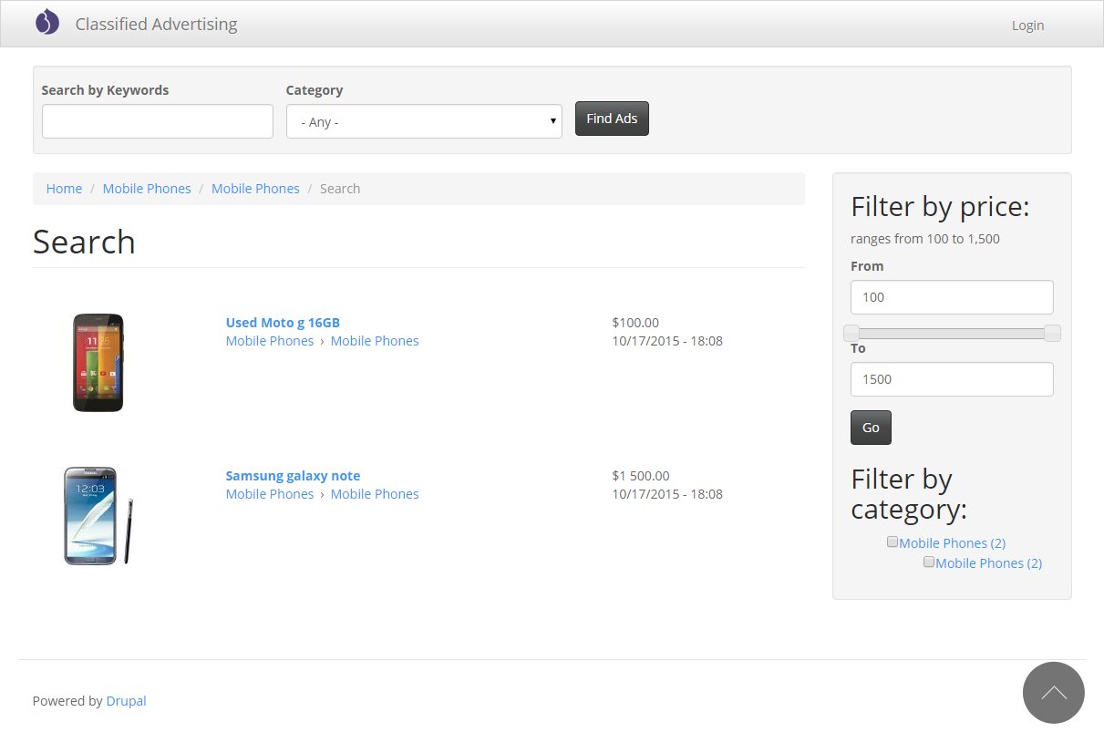Image resolution: width=1104 pixels, height=743 pixels.
Task: Click the Drupal link in the footer
Action: coord(126,700)
